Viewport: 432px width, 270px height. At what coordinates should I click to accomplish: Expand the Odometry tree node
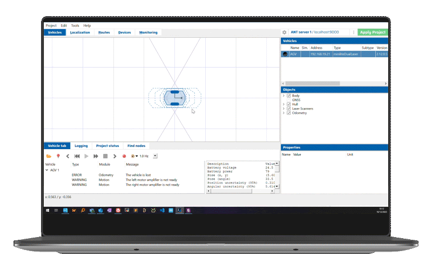tap(283, 113)
